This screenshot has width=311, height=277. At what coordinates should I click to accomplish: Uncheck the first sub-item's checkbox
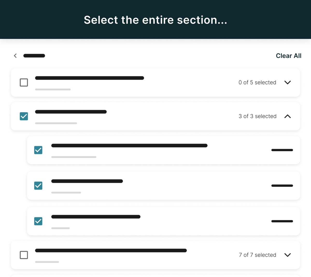point(38,150)
